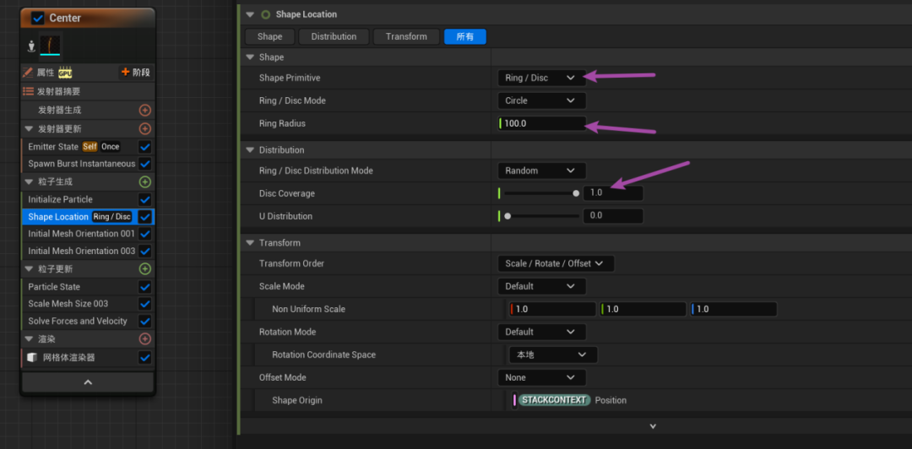The image size is (912, 449).
Task: Adjust the Disc Coverage slider
Action: [540, 193]
